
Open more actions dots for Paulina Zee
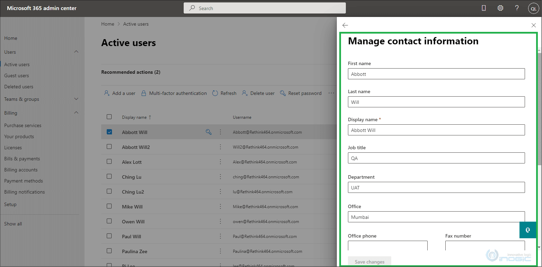220,251
